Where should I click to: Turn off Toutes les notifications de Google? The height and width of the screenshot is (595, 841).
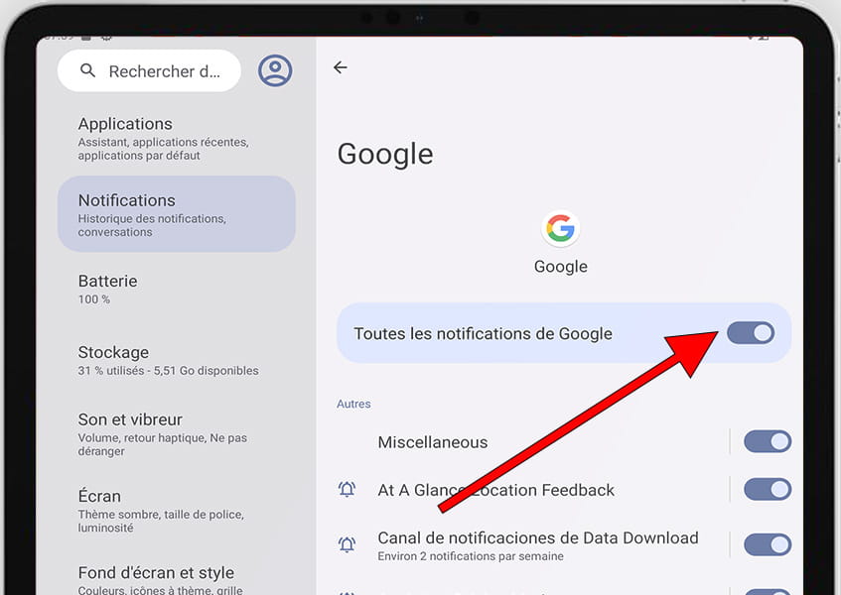(x=751, y=332)
